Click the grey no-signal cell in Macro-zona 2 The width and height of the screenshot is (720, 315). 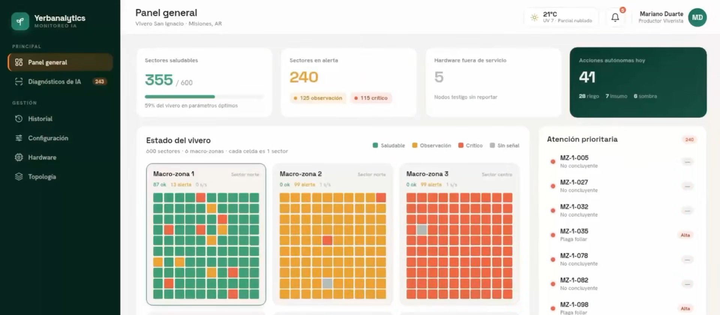327,283
